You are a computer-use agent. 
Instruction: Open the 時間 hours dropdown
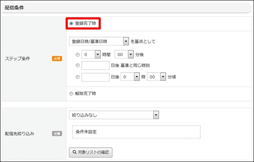click(x=91, y=54)
